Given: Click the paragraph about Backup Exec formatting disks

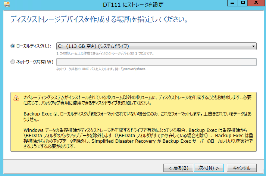Looking at the screenshot, I should click(x=137, y=117).
